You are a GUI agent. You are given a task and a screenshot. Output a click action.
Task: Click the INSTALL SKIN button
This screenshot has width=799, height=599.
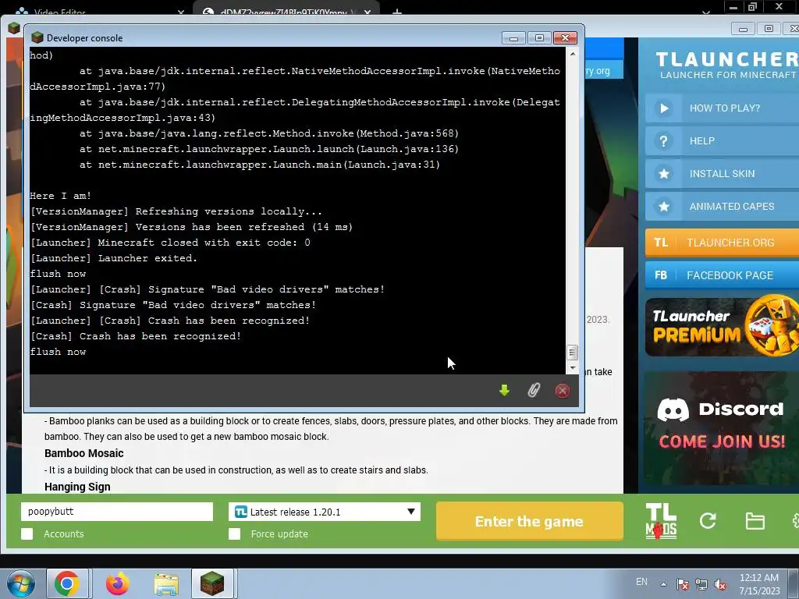click(722, 174)
